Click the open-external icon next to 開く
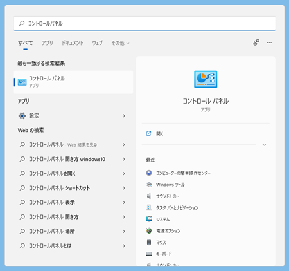This screenshot has height=271, width=289. (x=148, y=133)
